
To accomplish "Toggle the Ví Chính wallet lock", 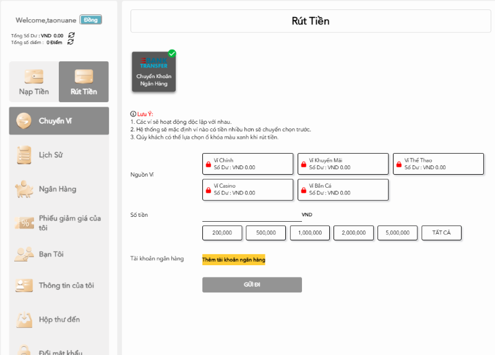I will coord(208,164).
